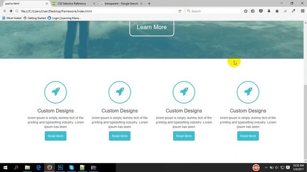307x172 pixels.
Task: Click scrollbar up arrow
Action: 305,23
